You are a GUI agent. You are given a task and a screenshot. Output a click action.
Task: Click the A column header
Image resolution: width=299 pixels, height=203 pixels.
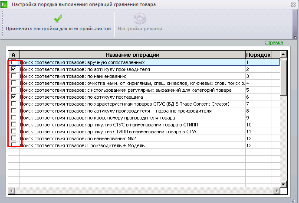tap(13, 55)
